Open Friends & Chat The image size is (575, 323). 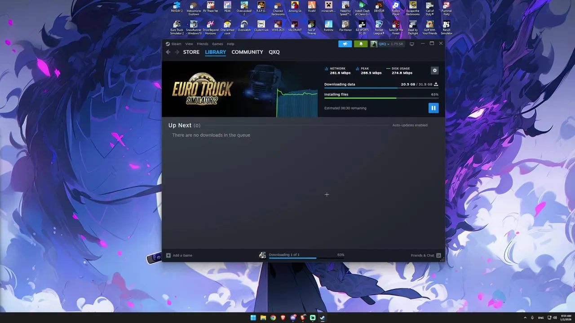426,255
